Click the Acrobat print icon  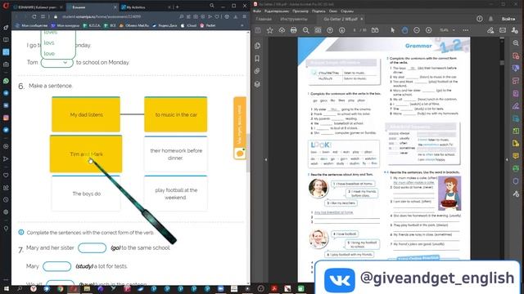click(x=293, y=30)
